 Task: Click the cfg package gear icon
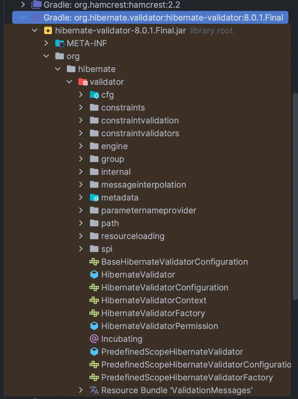[94, 95]
